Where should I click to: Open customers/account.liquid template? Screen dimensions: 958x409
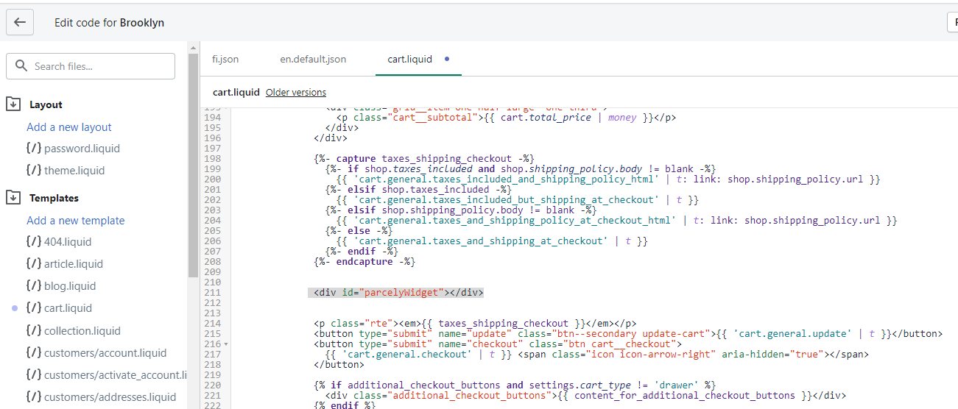click(105, 353)
